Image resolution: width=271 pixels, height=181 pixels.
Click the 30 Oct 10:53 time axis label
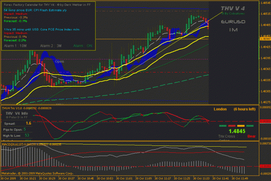pyautogui.click(x=105, y=178)
